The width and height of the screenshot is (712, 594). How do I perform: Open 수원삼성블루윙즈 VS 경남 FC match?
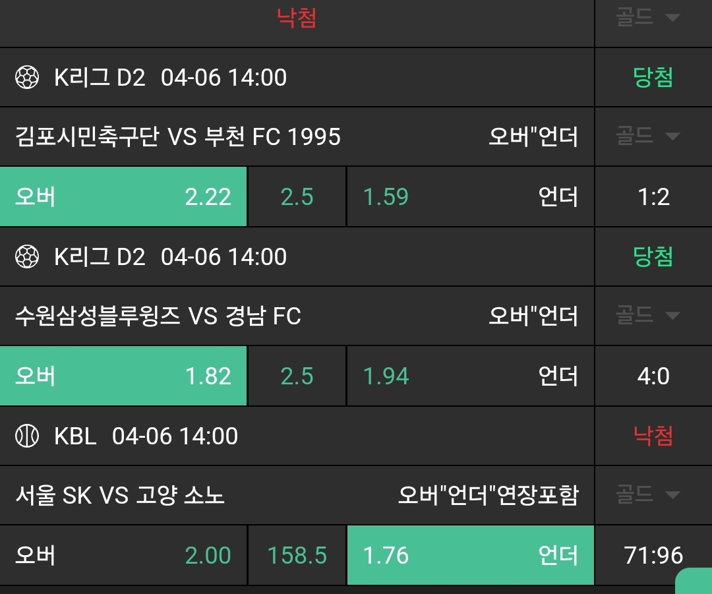point(158,316)
